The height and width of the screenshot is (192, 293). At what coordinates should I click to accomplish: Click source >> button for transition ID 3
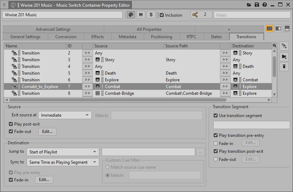pos(87,60)
